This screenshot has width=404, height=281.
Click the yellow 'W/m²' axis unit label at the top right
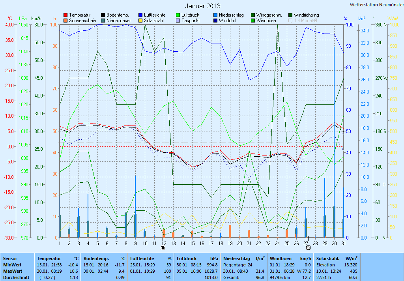click(393, 19)
